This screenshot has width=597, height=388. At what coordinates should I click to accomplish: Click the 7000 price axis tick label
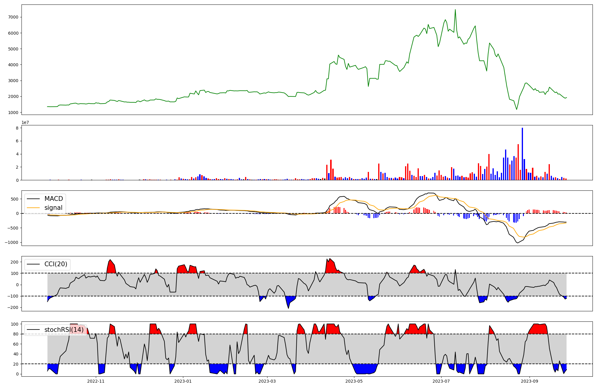tap(13, 17)
